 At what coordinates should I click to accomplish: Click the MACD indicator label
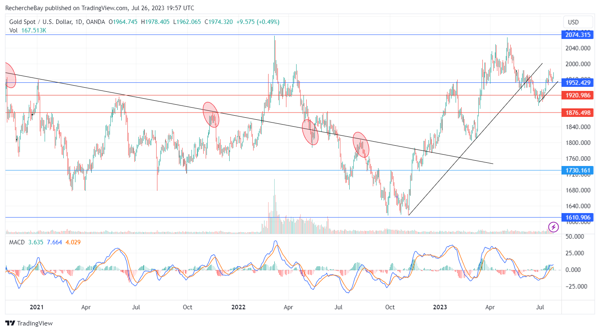pyautogui.click(x=17, y=242)
